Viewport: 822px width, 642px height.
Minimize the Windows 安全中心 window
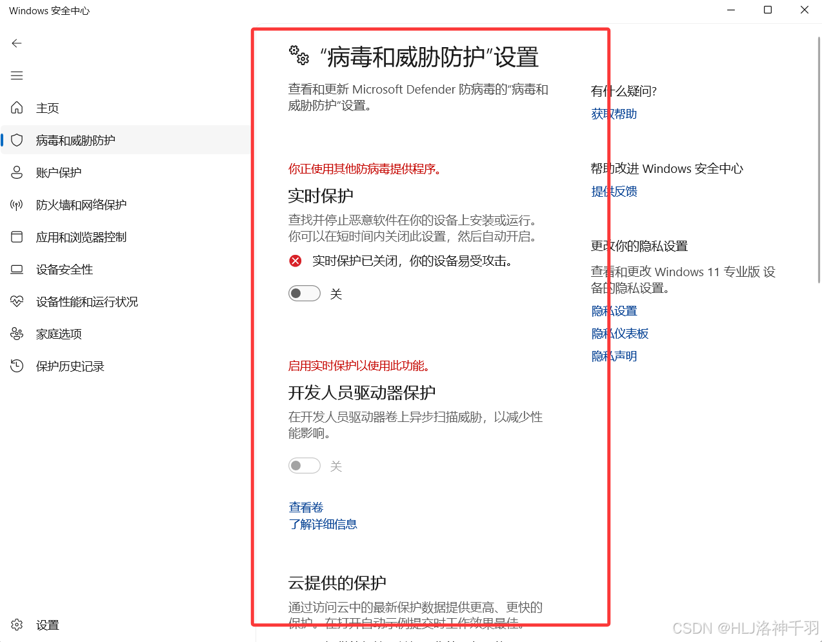pyautogui.click(x=731, y=10)
